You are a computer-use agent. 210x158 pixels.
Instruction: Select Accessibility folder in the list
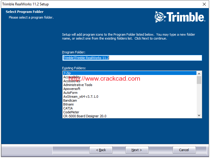point(129,77)
